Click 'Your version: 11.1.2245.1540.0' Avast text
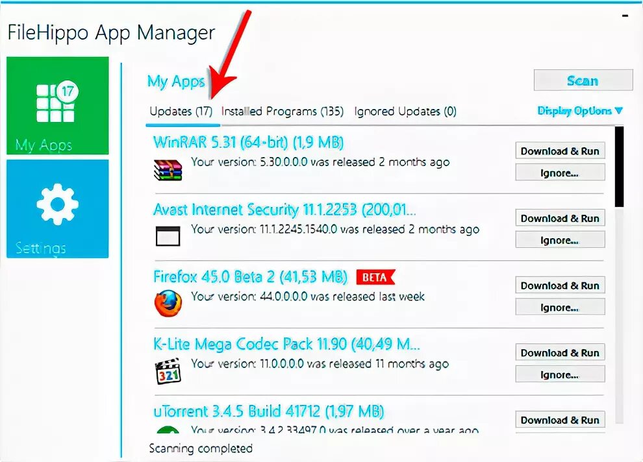 coord(335,229)
